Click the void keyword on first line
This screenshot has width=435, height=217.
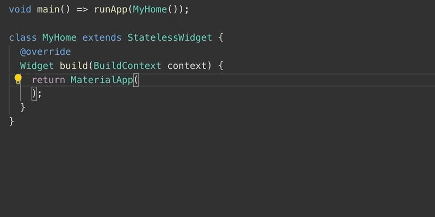[20, 10]
